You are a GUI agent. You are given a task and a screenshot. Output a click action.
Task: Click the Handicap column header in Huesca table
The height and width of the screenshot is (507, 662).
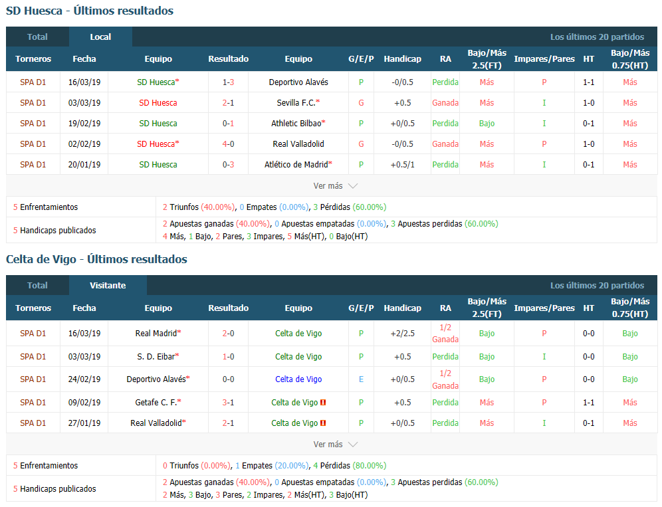tap(402, 59)
